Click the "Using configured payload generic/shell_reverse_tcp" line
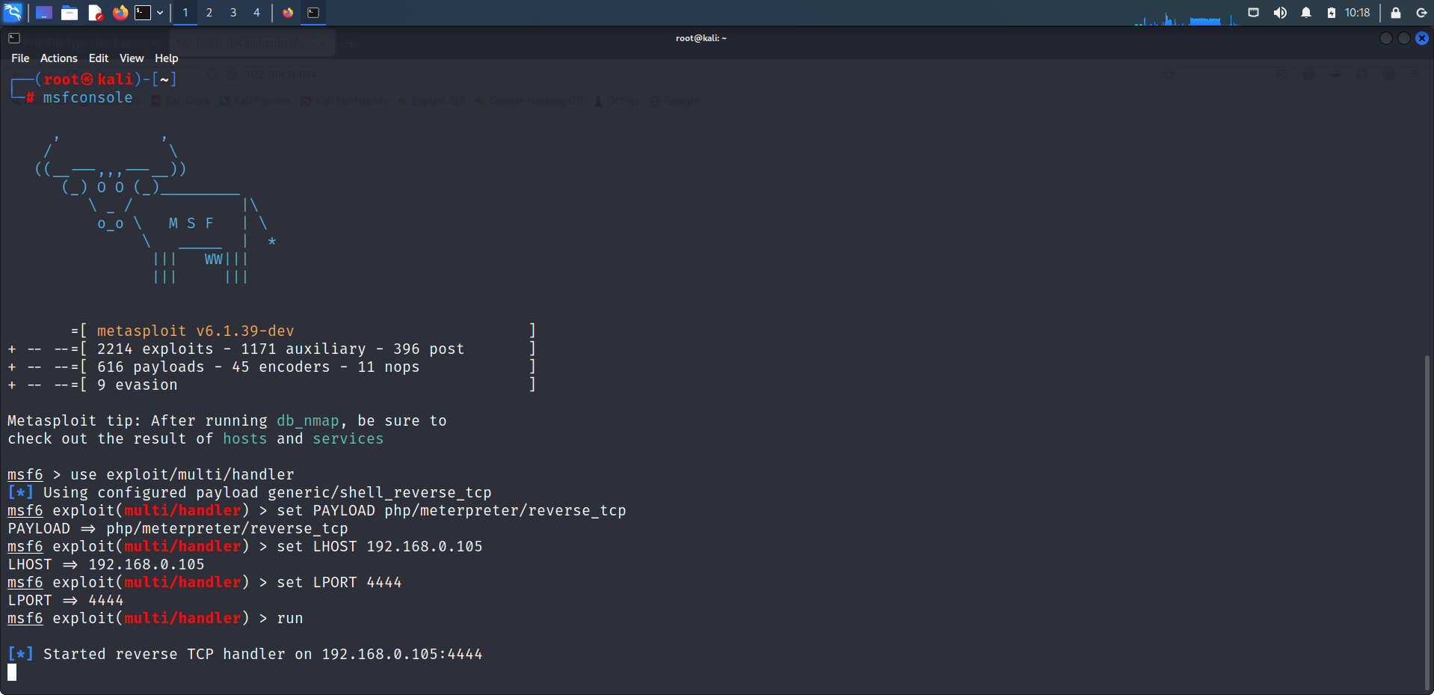The width and height of the screenshot is (1434, 695). (250, 492)
